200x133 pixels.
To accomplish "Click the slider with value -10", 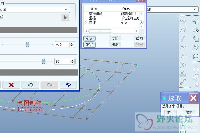I will point(27,44).
